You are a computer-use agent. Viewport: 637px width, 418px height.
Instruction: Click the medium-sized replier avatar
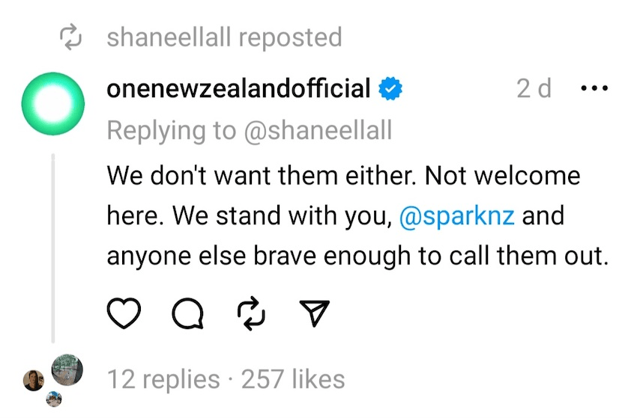click(x=33, y=381)
